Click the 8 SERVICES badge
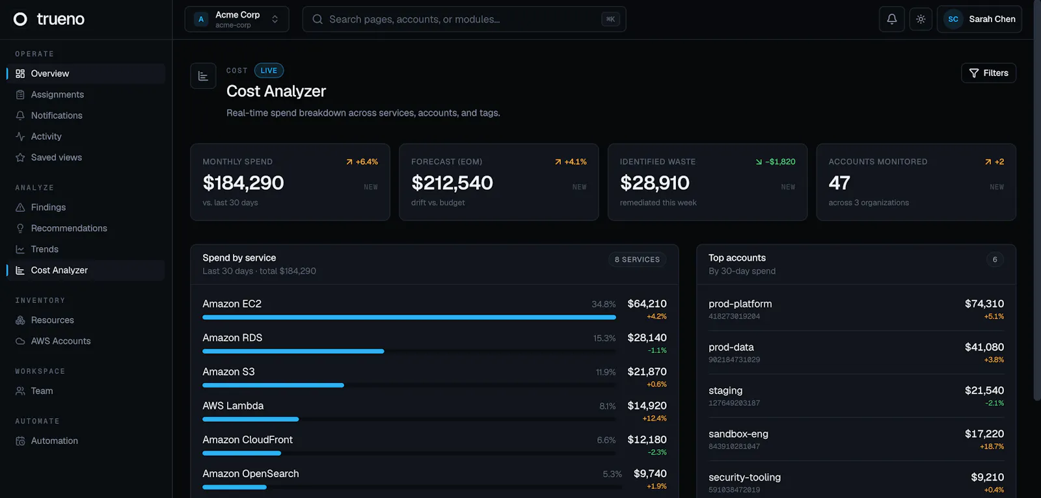This screenshot has height=498, width=1041. [637, 259]
